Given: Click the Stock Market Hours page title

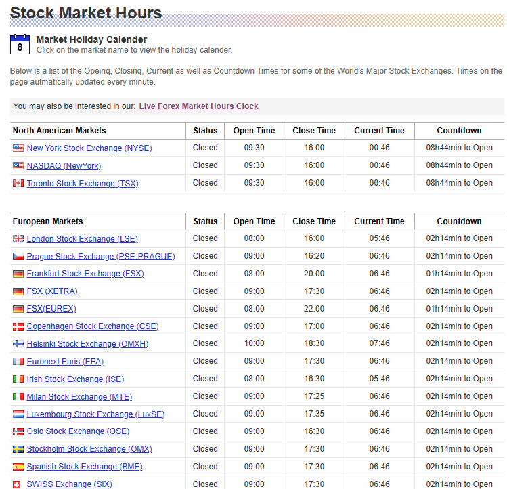Looking at the screenshot, I should pos(86,13).
